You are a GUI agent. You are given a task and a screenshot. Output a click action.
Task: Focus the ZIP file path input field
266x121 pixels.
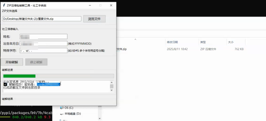(x=42, y=19)
